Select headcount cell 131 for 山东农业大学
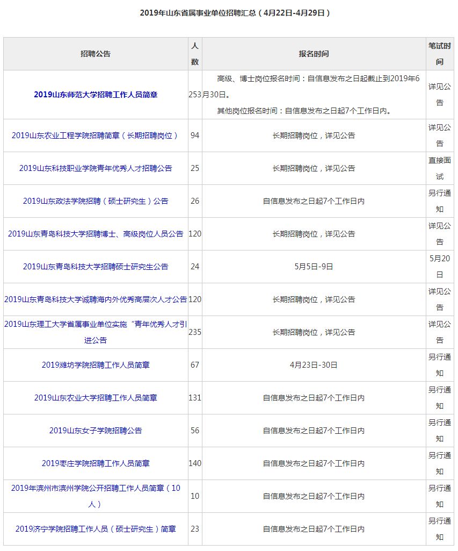The image size is (458, 551). coord(195,398)
